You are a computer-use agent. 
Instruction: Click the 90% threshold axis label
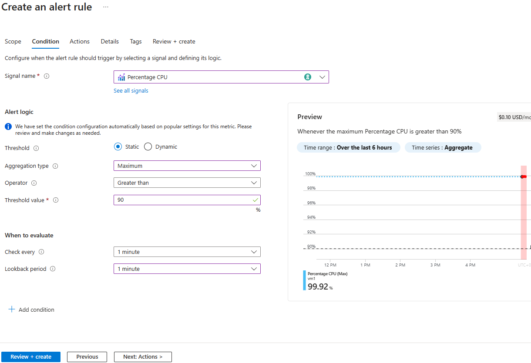[311, 246]
